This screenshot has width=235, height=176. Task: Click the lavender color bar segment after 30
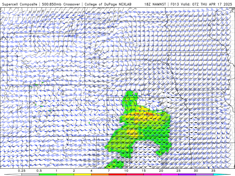pyautogui.click(x=204, y=175)
